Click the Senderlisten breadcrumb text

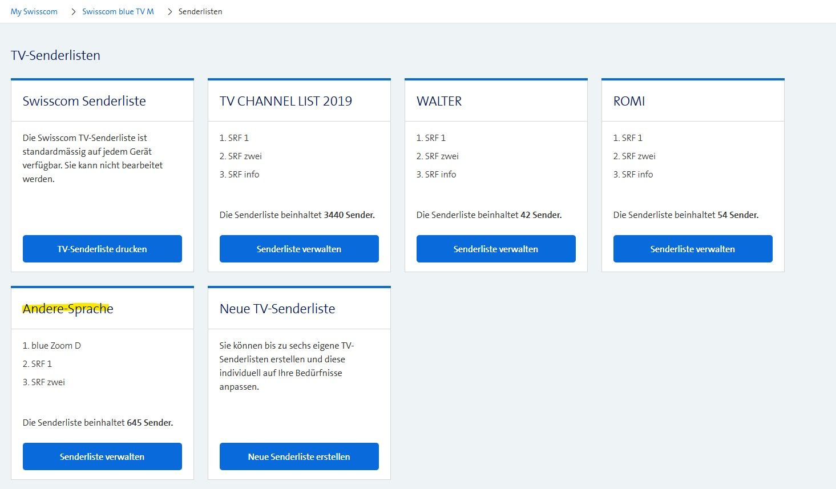(200, 11)
